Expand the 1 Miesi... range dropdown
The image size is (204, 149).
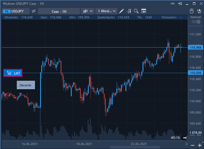[106, 11]
